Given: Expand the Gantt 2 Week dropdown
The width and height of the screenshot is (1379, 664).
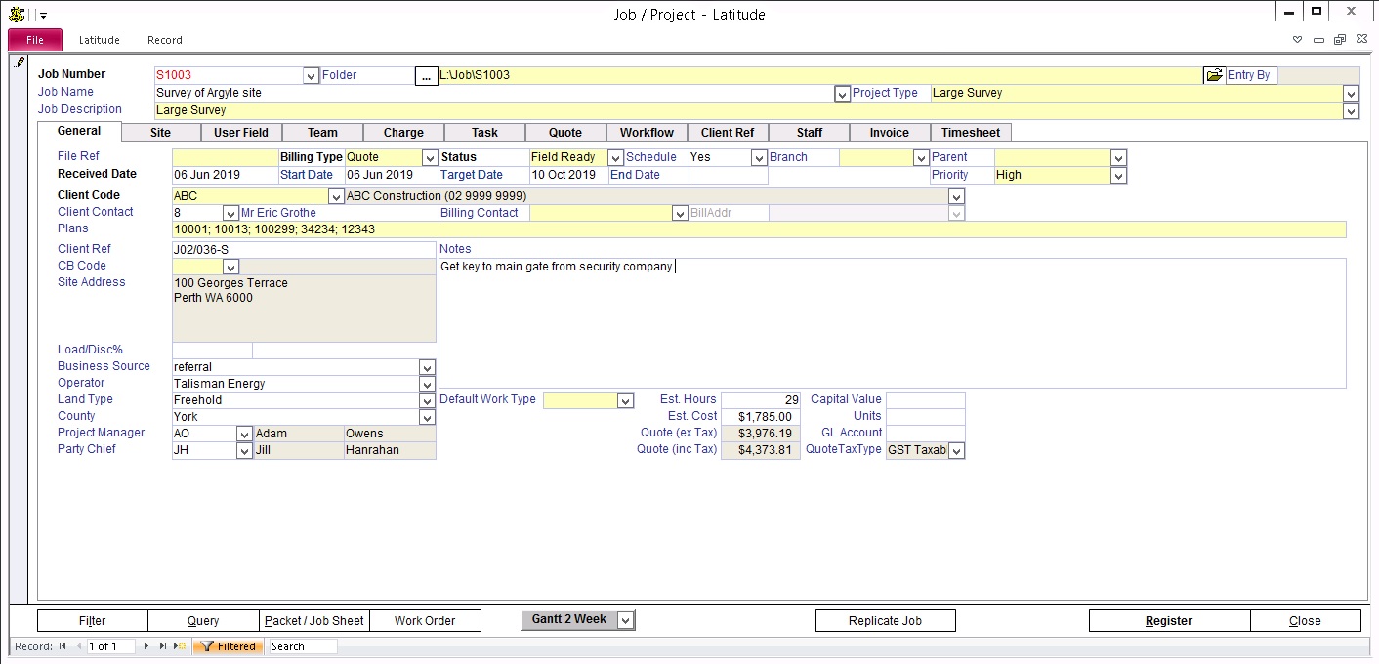Looking at the screenshot, I should click(x=626, y=620).
